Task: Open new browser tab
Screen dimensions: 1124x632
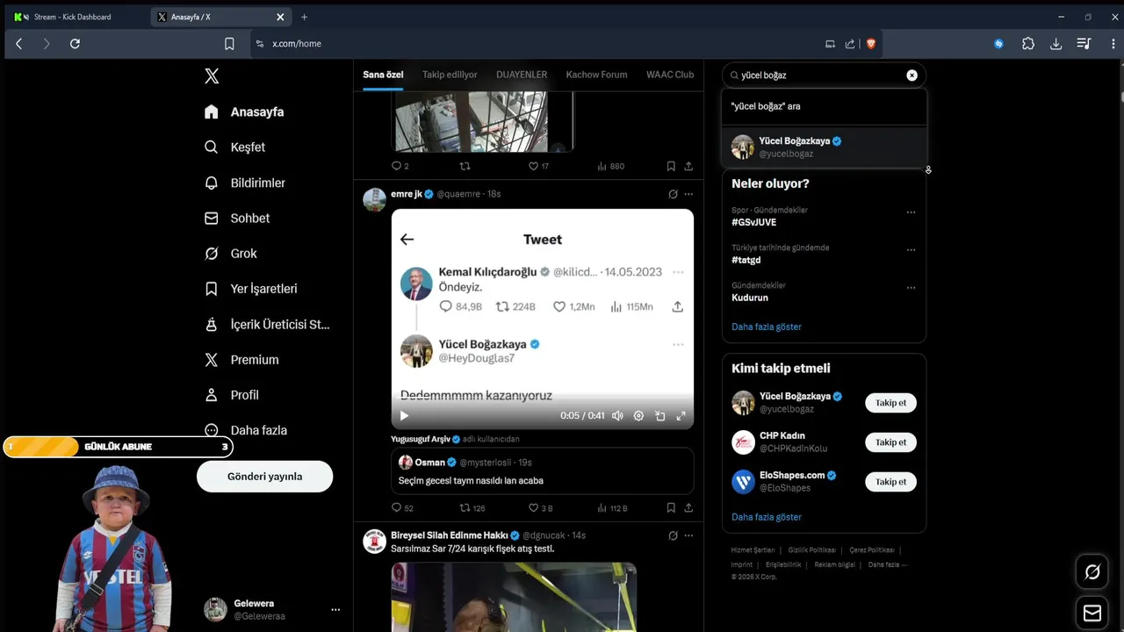Action: coord(304,17)
